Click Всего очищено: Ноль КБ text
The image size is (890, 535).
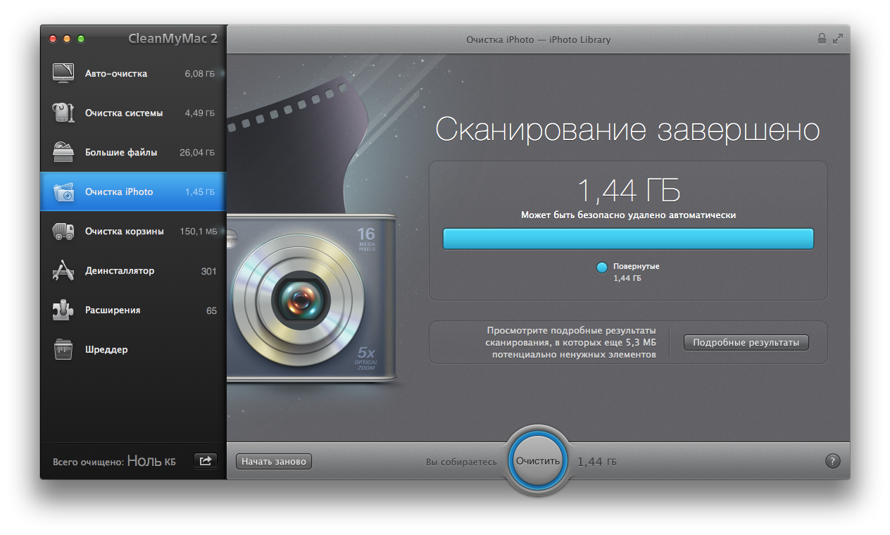(114, 462)
